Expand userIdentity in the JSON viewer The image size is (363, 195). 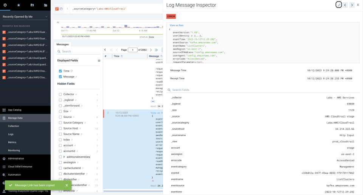[192, 36]
